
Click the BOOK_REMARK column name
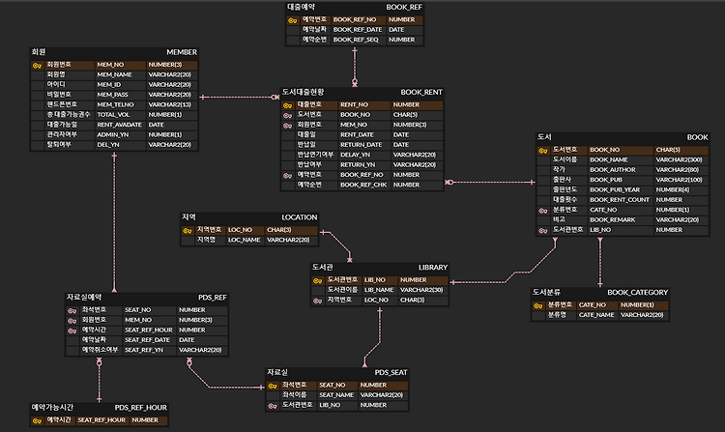coord(612,220)
